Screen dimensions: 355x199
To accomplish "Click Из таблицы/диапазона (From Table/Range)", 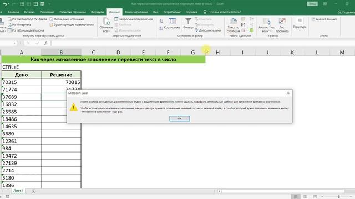I will tap(26, 30).
